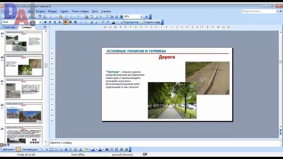Screen dimensions: 283x159
Task: Click the Дорога slide title
Action: point(167,57)
